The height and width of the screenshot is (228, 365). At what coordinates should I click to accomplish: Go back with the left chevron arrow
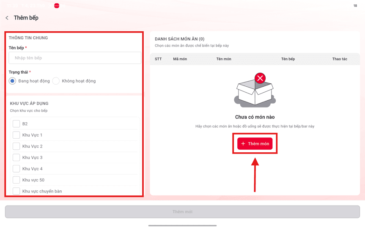(x=7, y=18)
